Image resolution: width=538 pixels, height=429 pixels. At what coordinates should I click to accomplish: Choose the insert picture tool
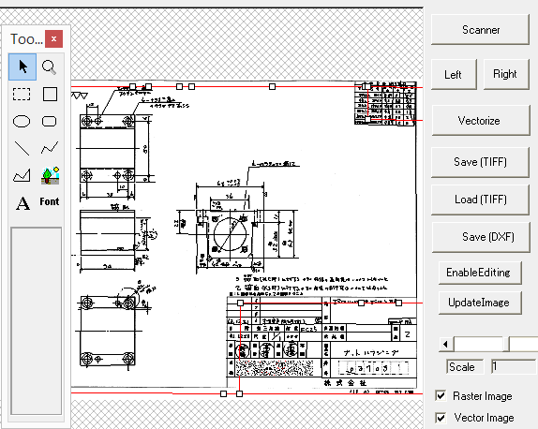(x=50, y=175)
